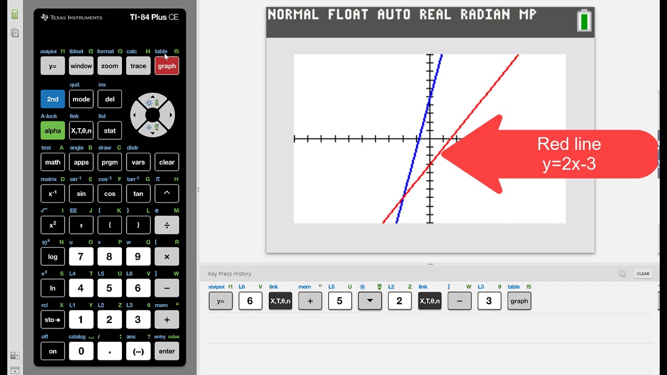Click the number 3 key on the calculator keypad
Screen dimensions: 667x375
(x=138, y=320)
